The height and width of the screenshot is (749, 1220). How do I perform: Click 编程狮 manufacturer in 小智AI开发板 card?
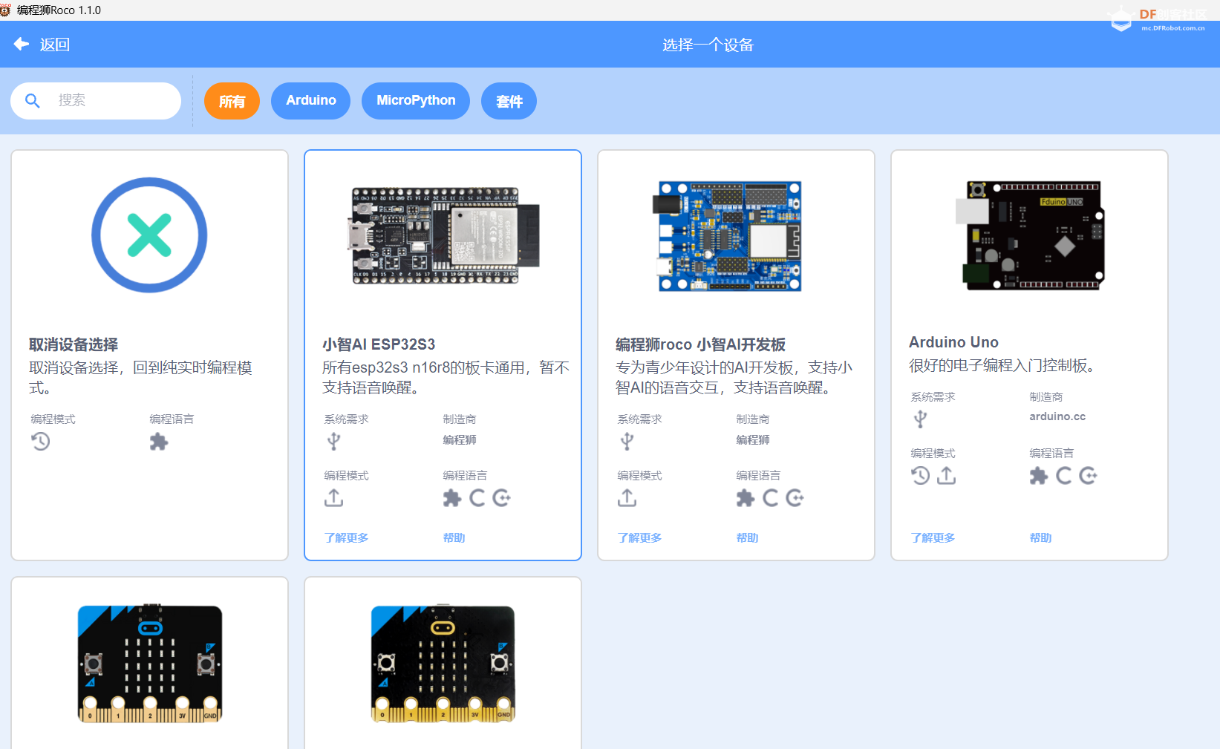(753, 440)
